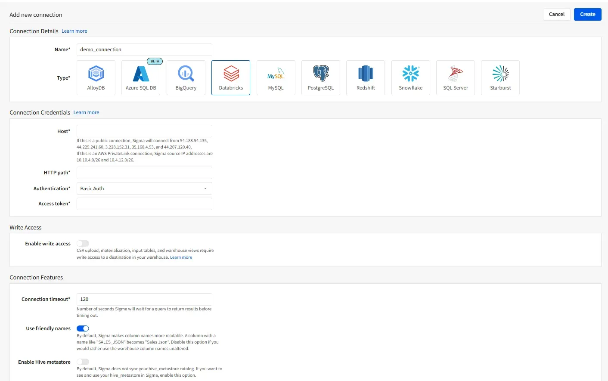Click the Create button
The height and width of the screenshot is (381, 608).
coord(587,14)
